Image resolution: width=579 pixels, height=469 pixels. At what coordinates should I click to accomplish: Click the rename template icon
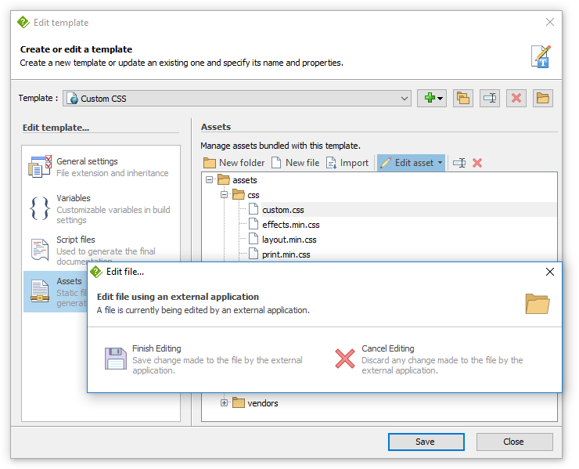point(490,99)
